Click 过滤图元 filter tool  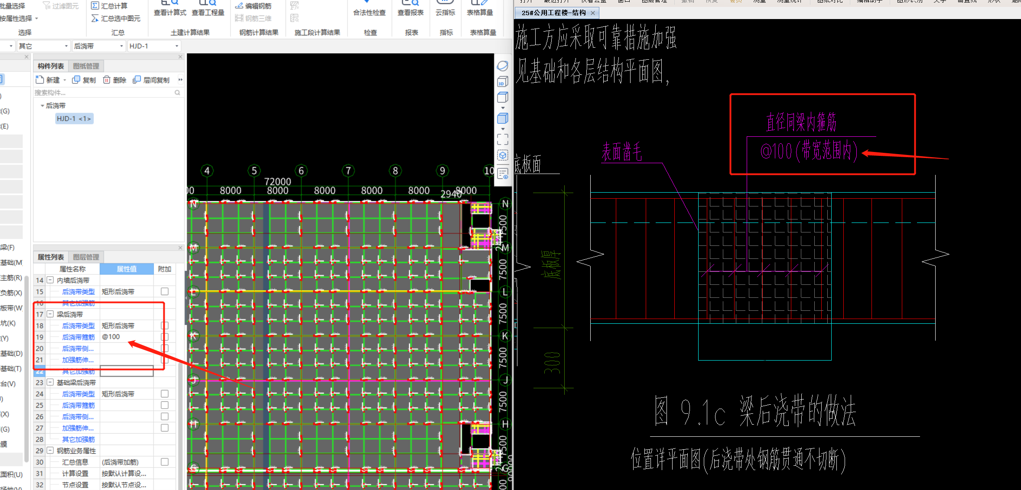click(x=61, y=6)
